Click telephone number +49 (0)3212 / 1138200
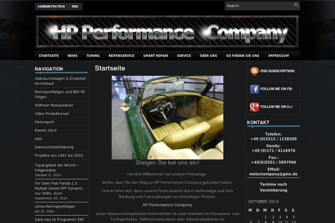The height and width of the screenshot is (223, 335). click(274, 139)
